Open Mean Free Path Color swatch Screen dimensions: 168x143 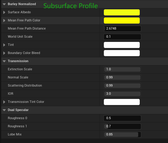[x=122, y=21]
